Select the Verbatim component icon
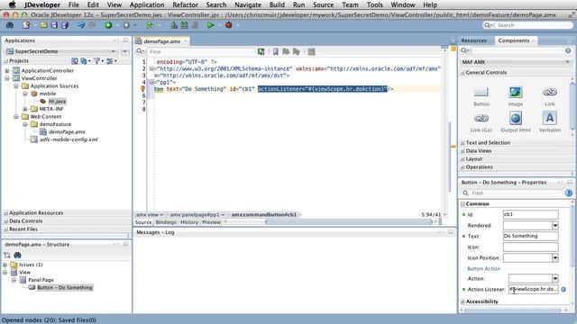The image size is (577, 324). coord(549,118)
